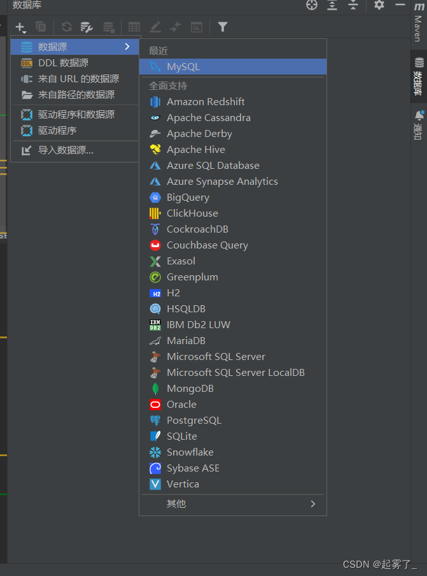Screen dimensions: 427x576
Task: Click the table view toolbar icon
Action: click(134, 27)
